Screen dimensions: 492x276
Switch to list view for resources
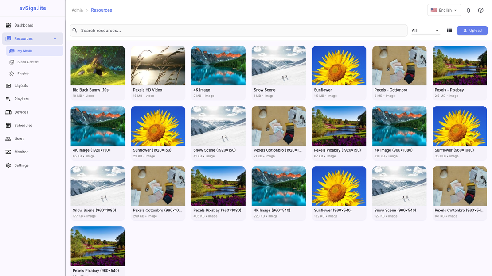point(449,30)
